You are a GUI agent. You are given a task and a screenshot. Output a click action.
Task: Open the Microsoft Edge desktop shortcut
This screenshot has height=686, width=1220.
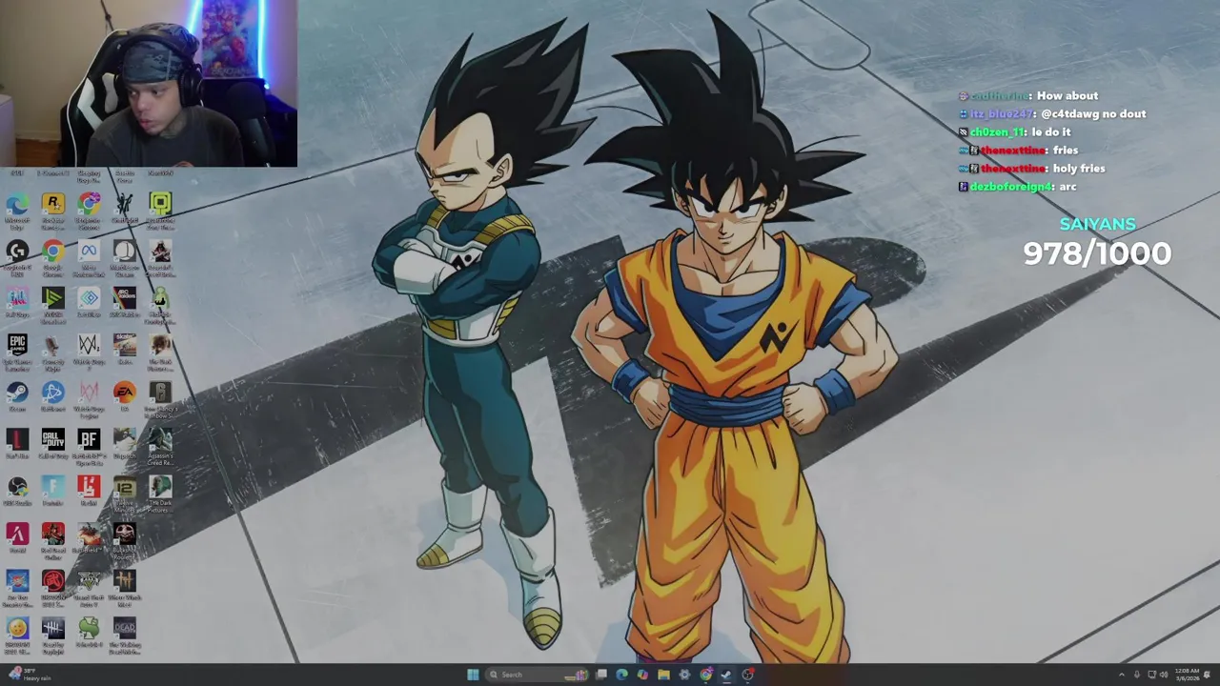(x=17, y=210)
